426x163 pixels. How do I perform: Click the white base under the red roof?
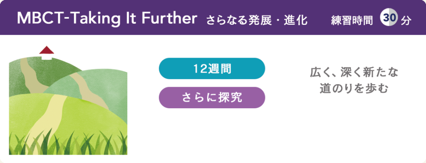pyautogui.click(x=47, y=56)
